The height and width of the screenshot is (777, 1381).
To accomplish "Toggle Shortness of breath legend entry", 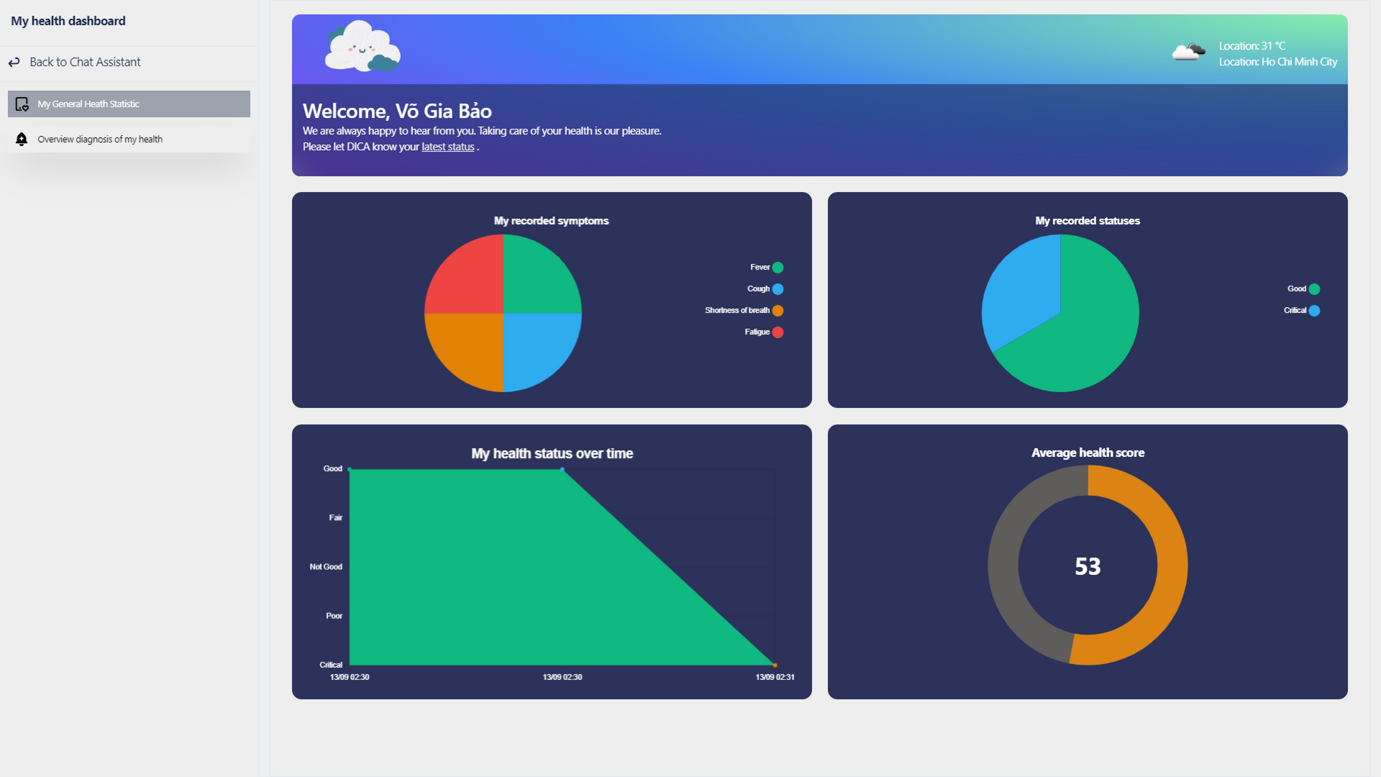I will point(737,311).
